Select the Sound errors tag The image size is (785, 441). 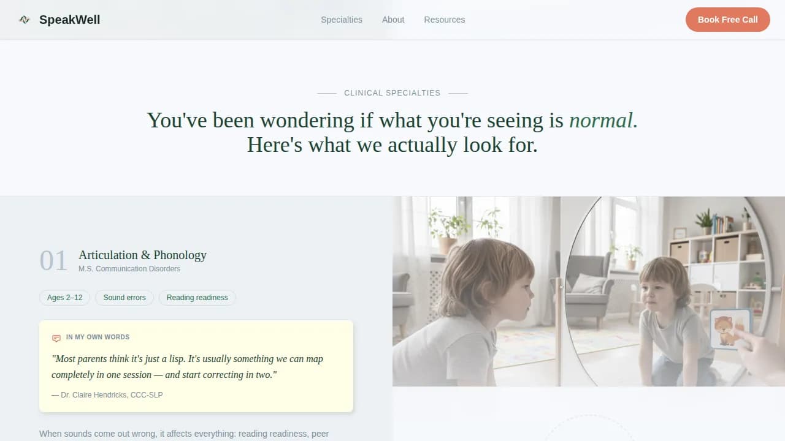coord(124,298)
